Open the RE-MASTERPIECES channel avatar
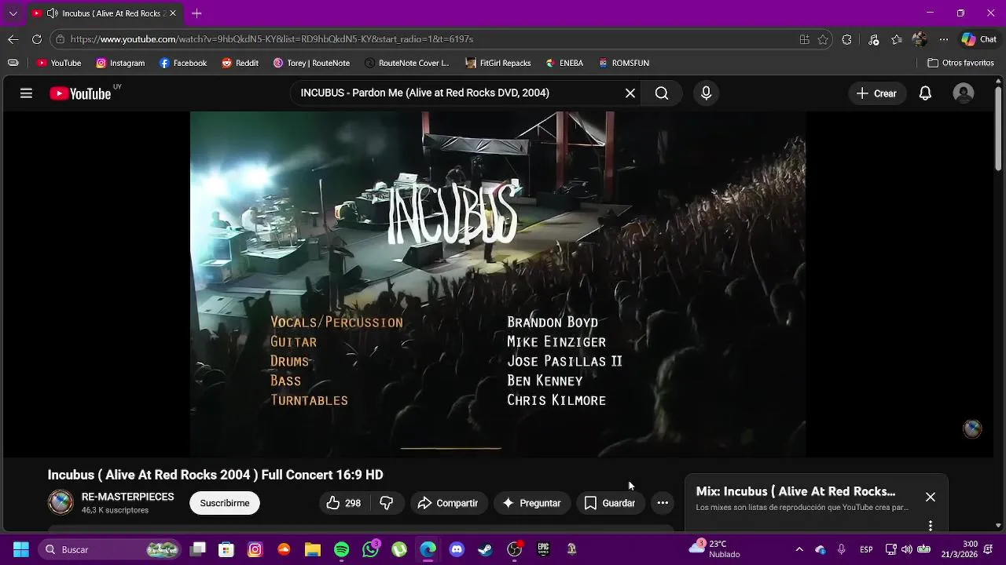1006x565 pixels. (61, 502)
